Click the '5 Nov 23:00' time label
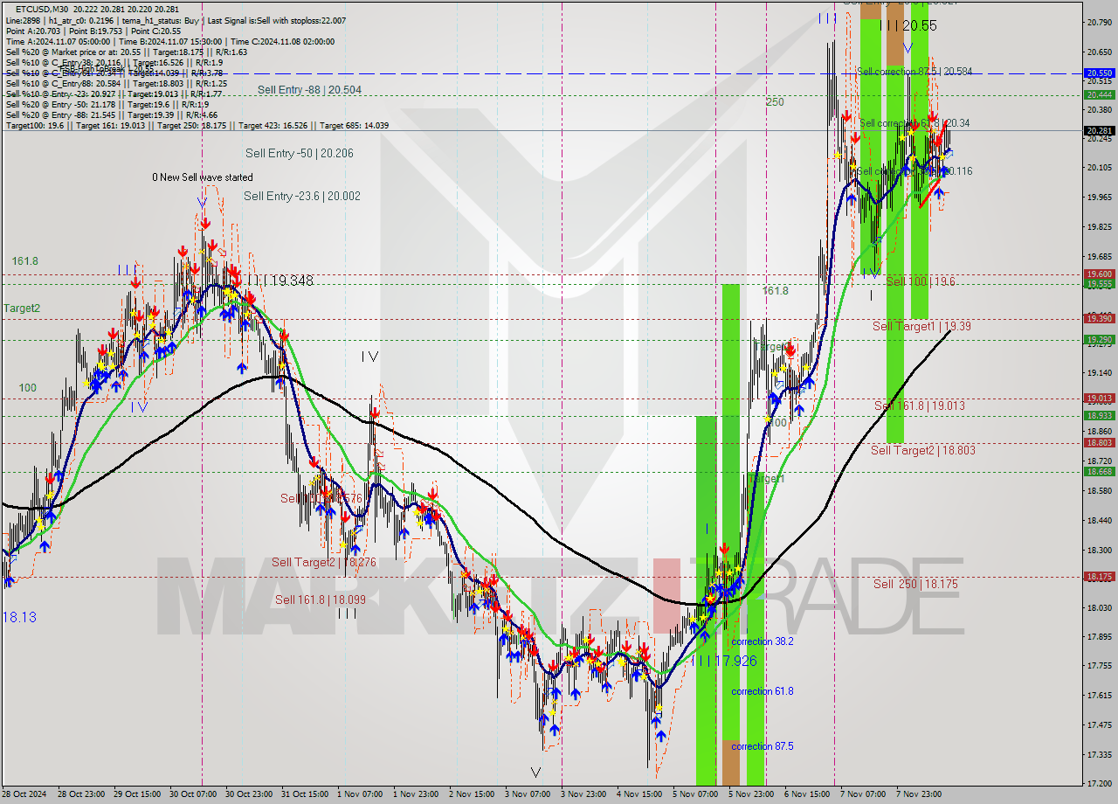1118x804 pixels. pyautogui.click(x=751, y=794)
